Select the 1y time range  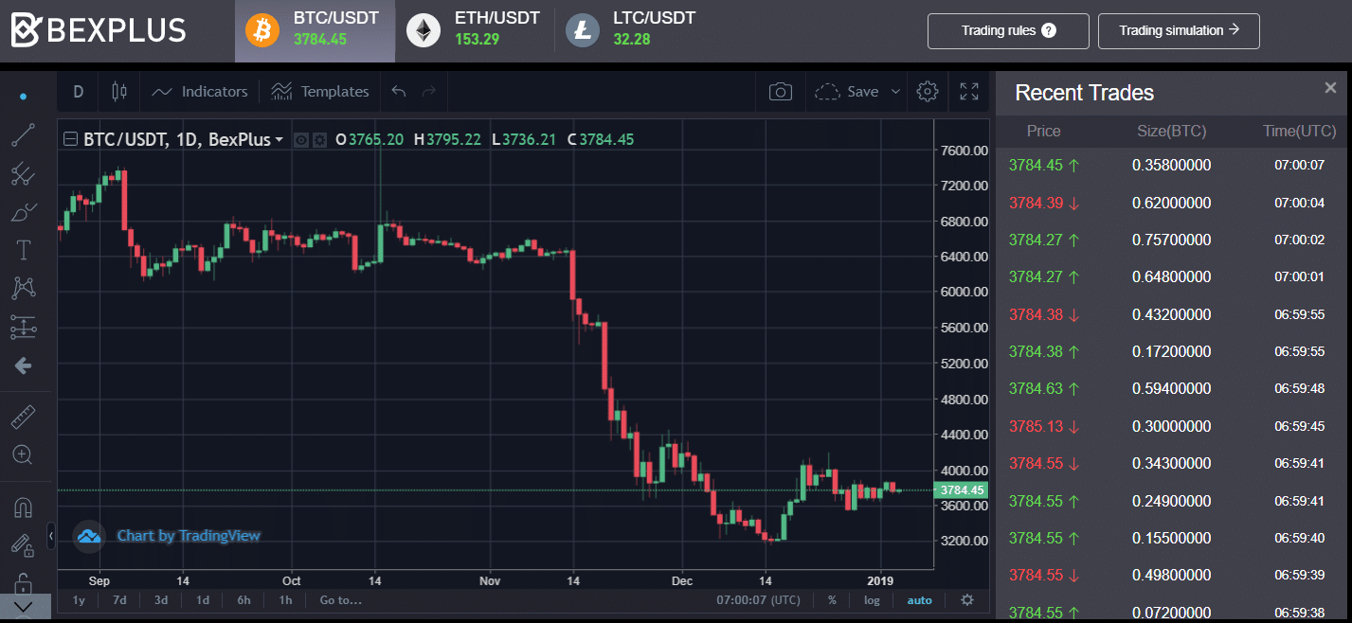tap(79, 600)
